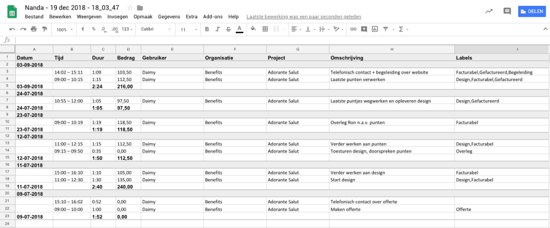Open the Bestand menu
Screen dimensions: 550x228
34,17
